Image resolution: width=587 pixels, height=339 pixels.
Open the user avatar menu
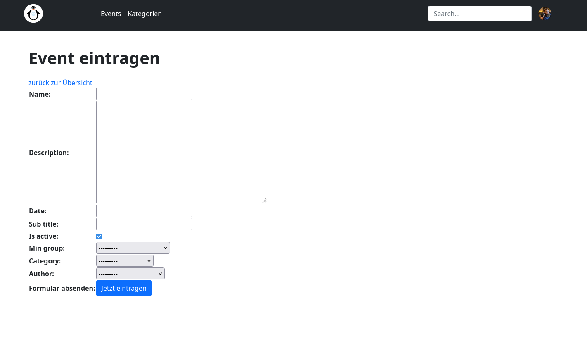545,13
